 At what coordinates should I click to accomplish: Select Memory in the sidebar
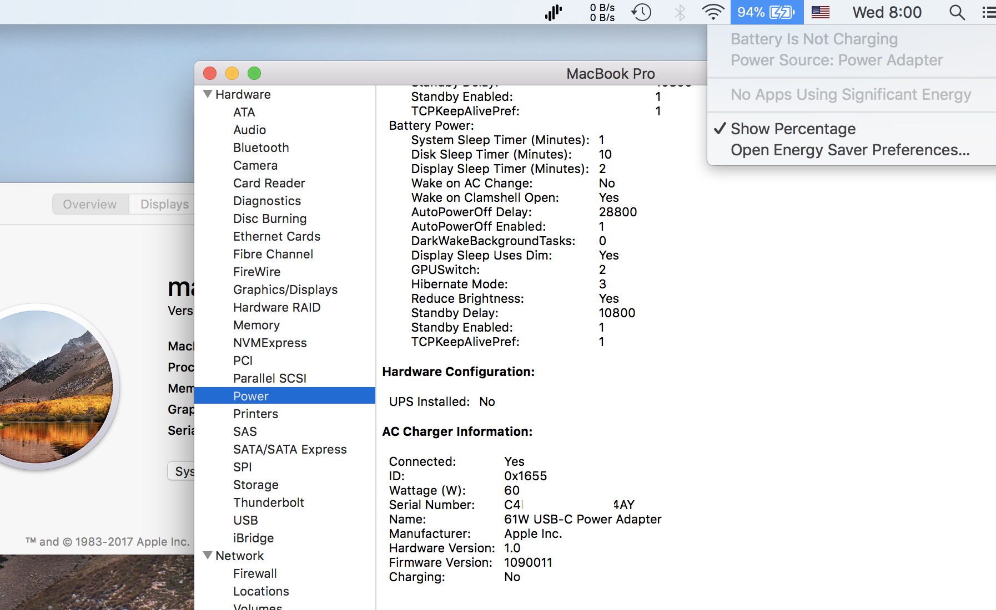pyautogui.click(x=256, y=325)
